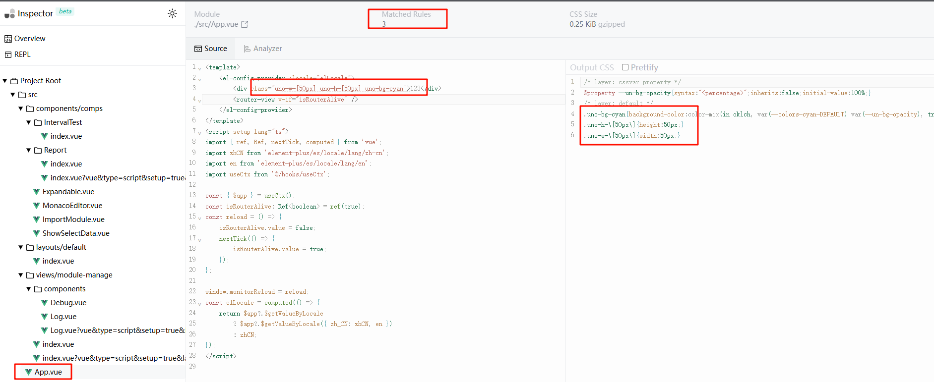Open the REPL page
The image size is (934, 382).
[x=18, y=55]
